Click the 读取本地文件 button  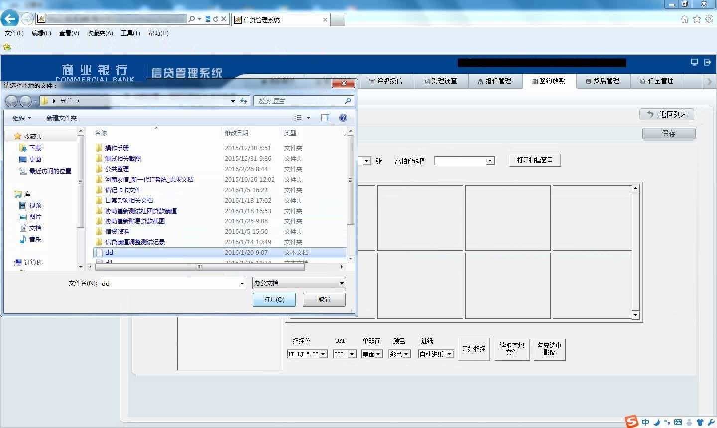tap(512, 349)
